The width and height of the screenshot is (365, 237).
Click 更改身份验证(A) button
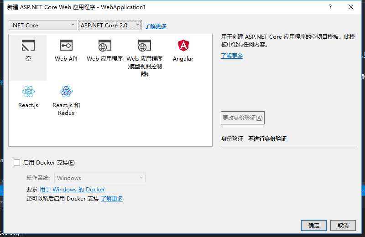[x=243, y=118]
